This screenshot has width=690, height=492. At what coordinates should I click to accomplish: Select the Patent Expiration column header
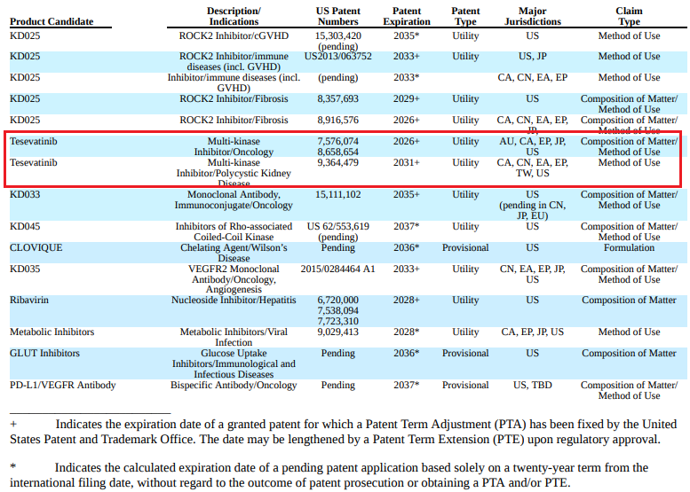(x=407, y=16)
